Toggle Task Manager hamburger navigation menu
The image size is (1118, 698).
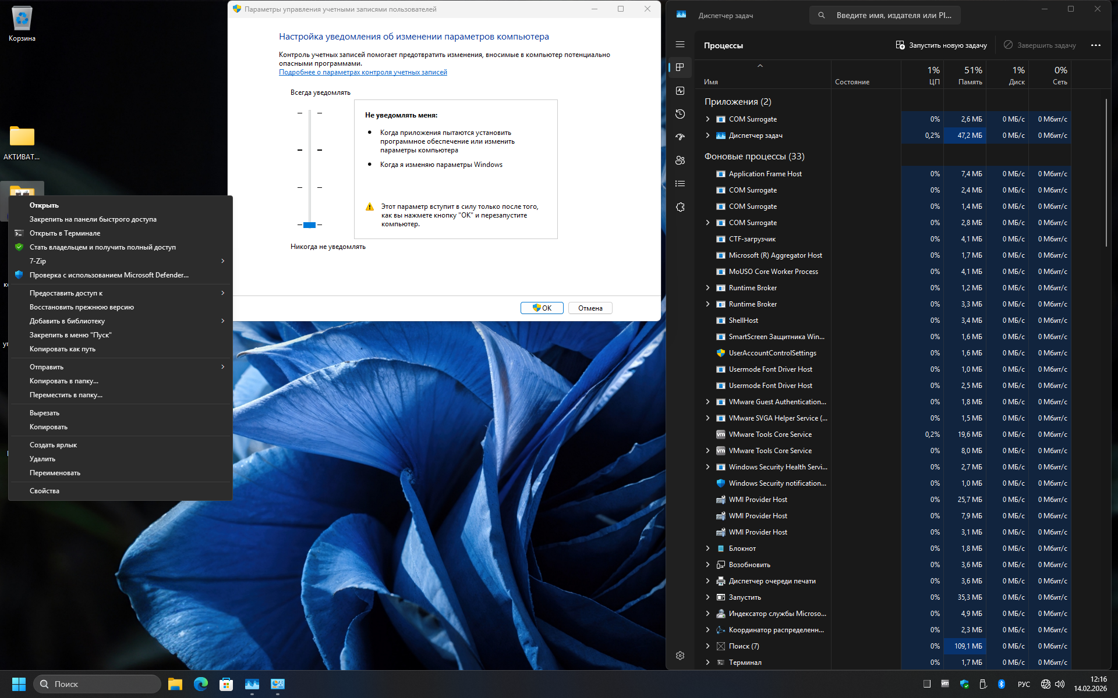(680, 44)
